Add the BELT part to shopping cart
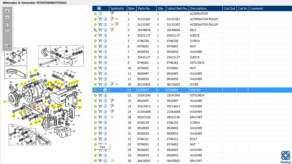This screenshot has width=292, height=164. click(x=100, y=30)
